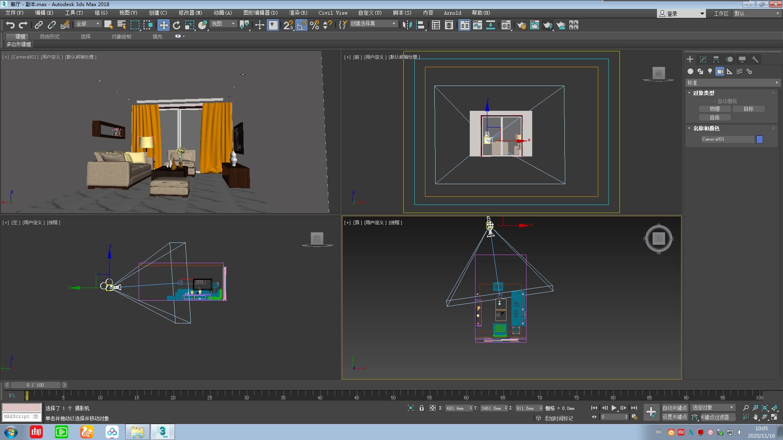
Task: Click the 目标 camera button
Action: pos(748,109)
